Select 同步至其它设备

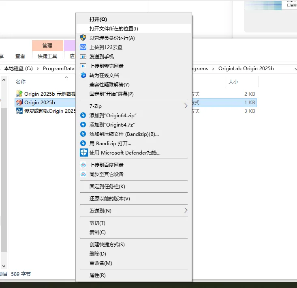click(134, 174)
